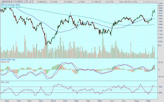Click the Sep label at time axis end
Image resolution: width=164 pixels, height=102 pixels.
(149, 101)
